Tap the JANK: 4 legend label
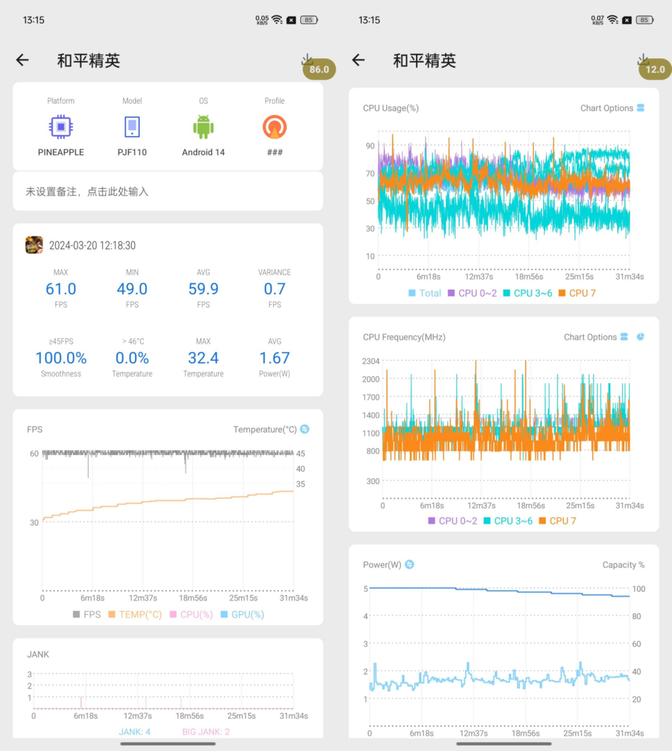This screenshot has width=672, height=751. (x=134, y=732)
